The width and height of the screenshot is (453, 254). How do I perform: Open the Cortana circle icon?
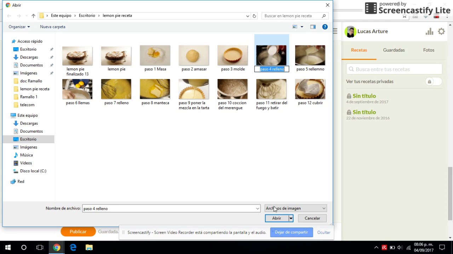pyautogui.click(x=24, y=248)
